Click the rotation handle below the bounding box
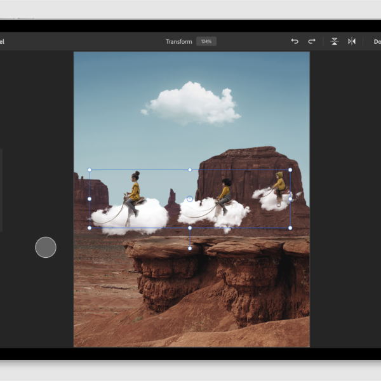381x381 pixels. click(x=190, y=248)
